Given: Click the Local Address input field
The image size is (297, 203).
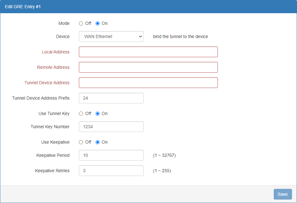Looking at the screenshot, I should point(148,52).
